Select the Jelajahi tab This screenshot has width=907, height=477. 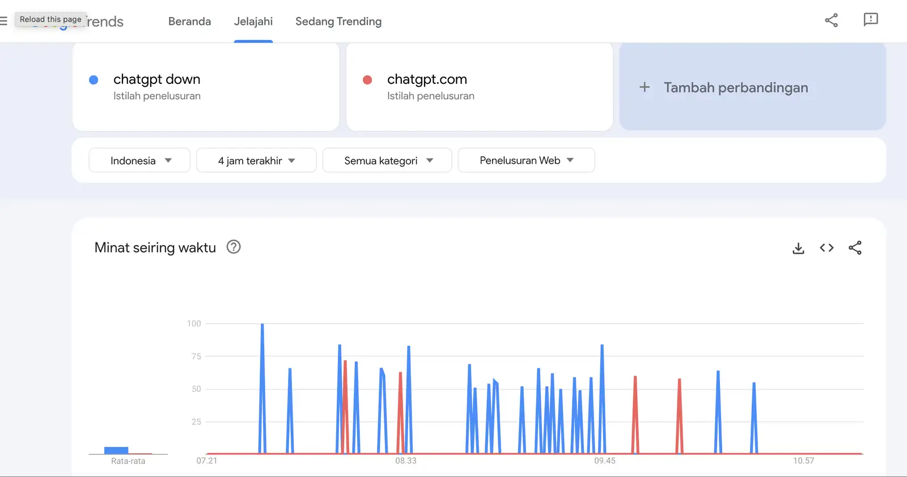coord(253,22)
